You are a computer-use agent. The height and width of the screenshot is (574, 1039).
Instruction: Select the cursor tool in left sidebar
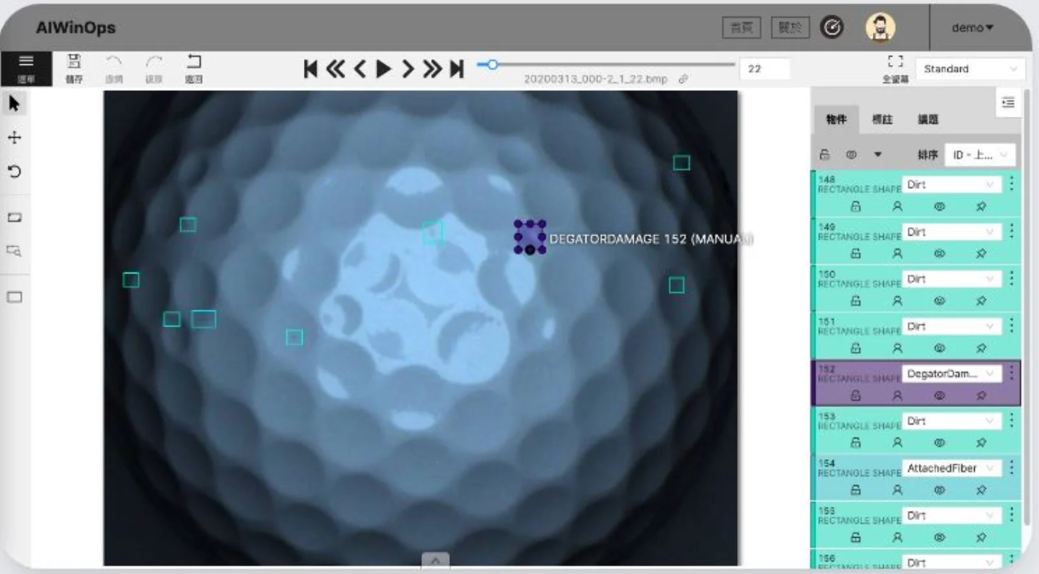click(x=14, y=103)
